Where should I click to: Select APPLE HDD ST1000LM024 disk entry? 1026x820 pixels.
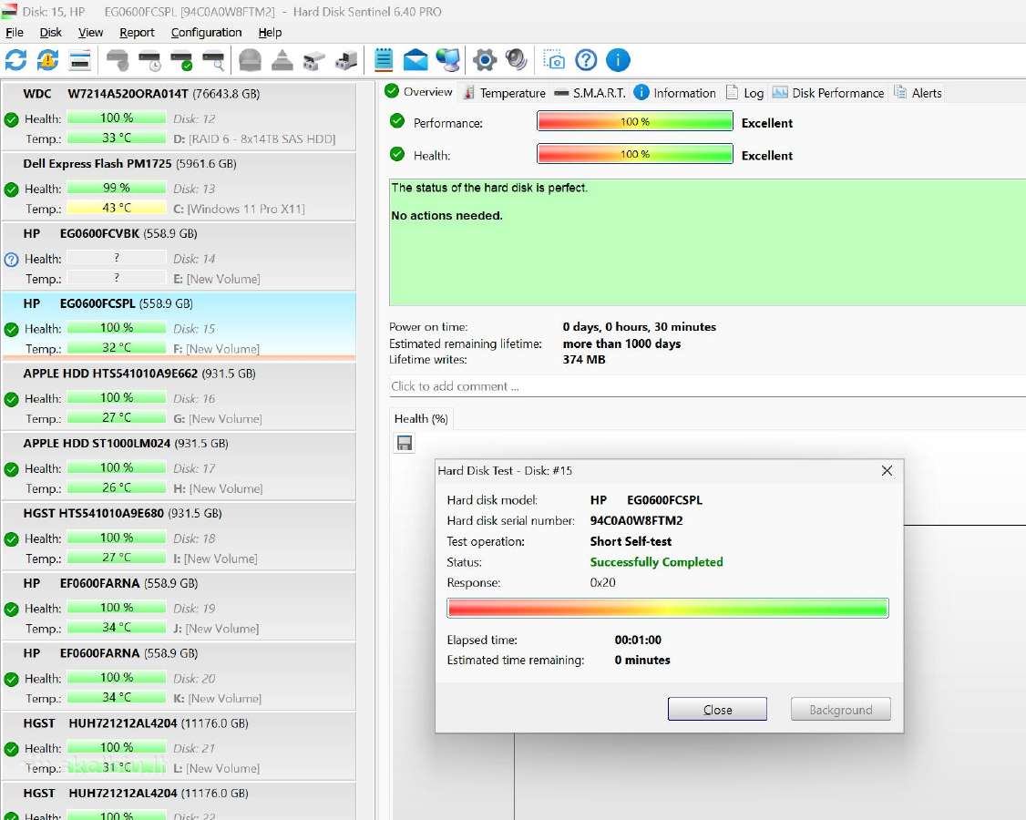click(179, 466)
